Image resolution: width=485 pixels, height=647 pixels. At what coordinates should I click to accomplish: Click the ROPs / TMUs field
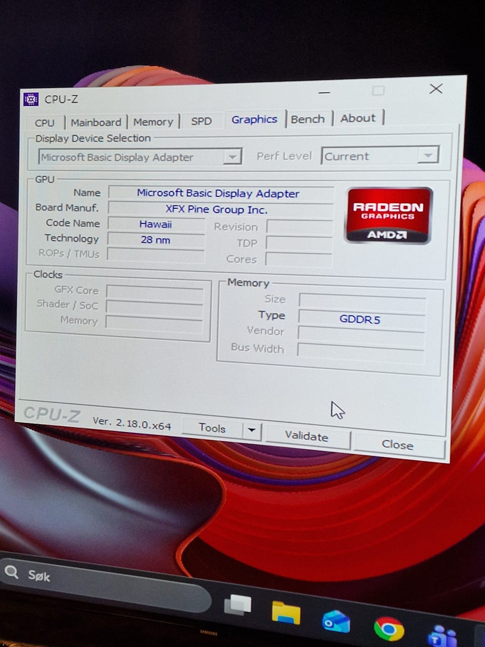[155, 256]
